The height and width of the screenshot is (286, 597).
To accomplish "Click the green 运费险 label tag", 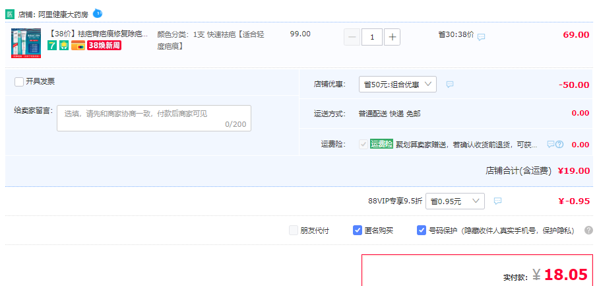I will (381, 144).
